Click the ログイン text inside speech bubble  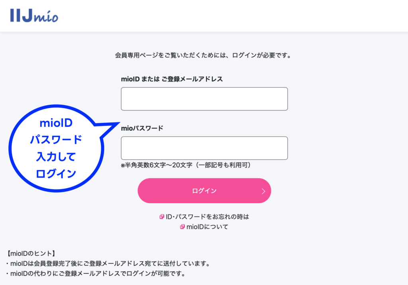56,174
